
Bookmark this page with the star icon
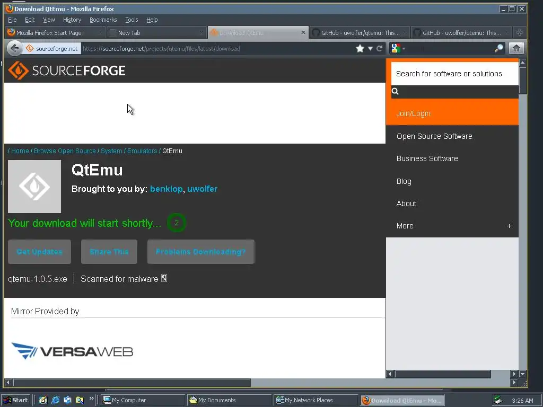[x=360, y=48]
